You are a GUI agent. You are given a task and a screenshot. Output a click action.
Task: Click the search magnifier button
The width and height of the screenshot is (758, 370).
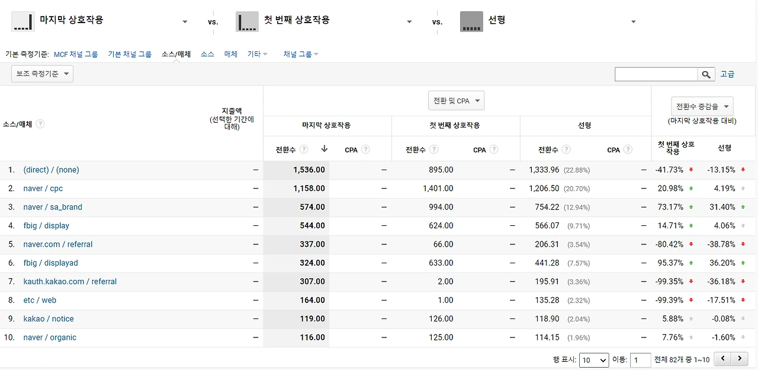[x=706, y=74]
